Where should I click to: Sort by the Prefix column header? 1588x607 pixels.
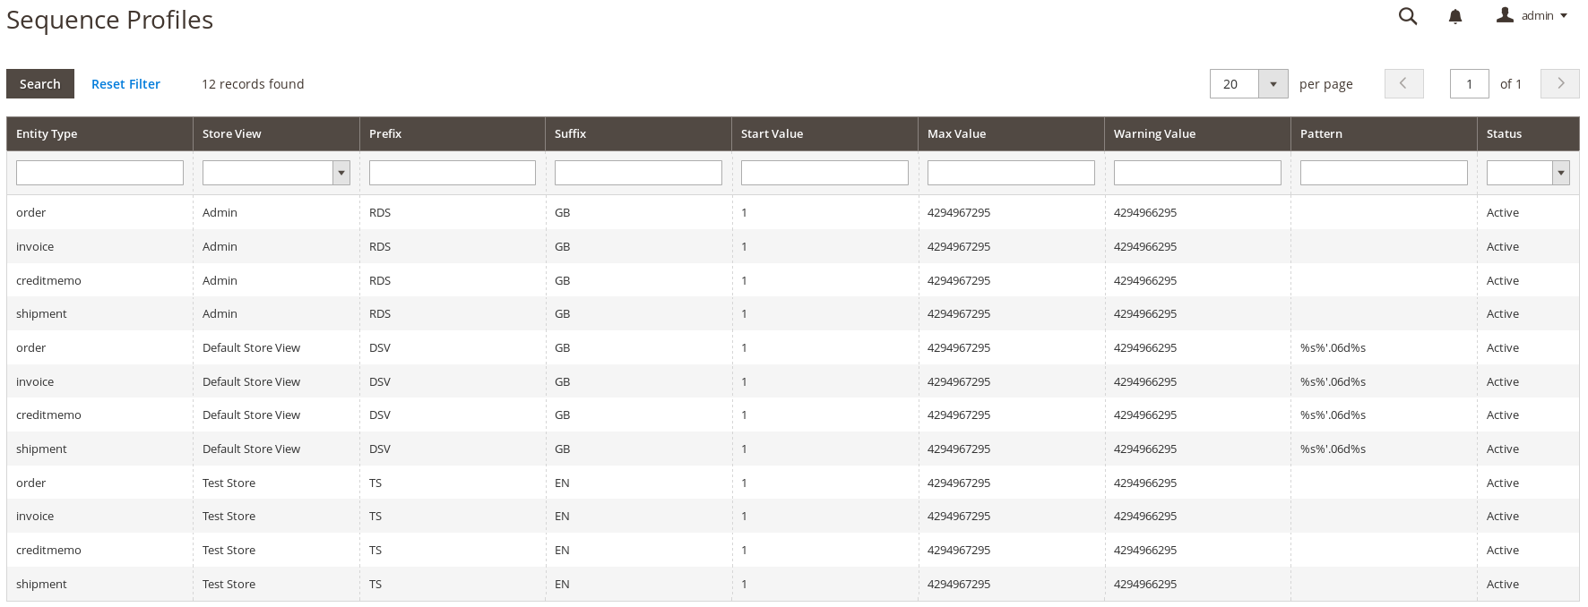(x=453, y=133)
